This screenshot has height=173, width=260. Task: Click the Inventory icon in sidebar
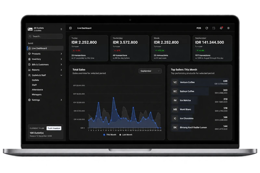[29, 59]
